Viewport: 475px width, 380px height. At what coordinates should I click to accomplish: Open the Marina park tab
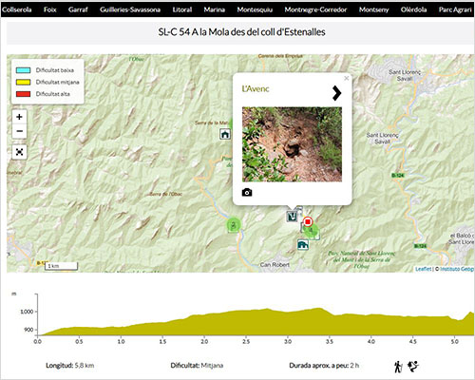[215, 9]
